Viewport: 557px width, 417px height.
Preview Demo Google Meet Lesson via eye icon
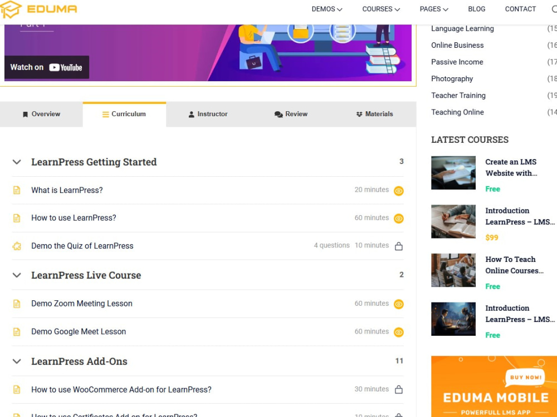pyautogui.click(x=399, y=332)
